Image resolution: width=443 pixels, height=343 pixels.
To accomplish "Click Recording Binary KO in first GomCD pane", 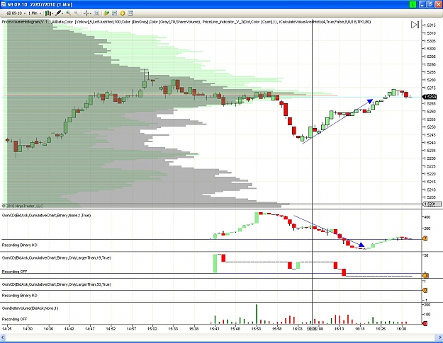I will (x=20, y=245).
